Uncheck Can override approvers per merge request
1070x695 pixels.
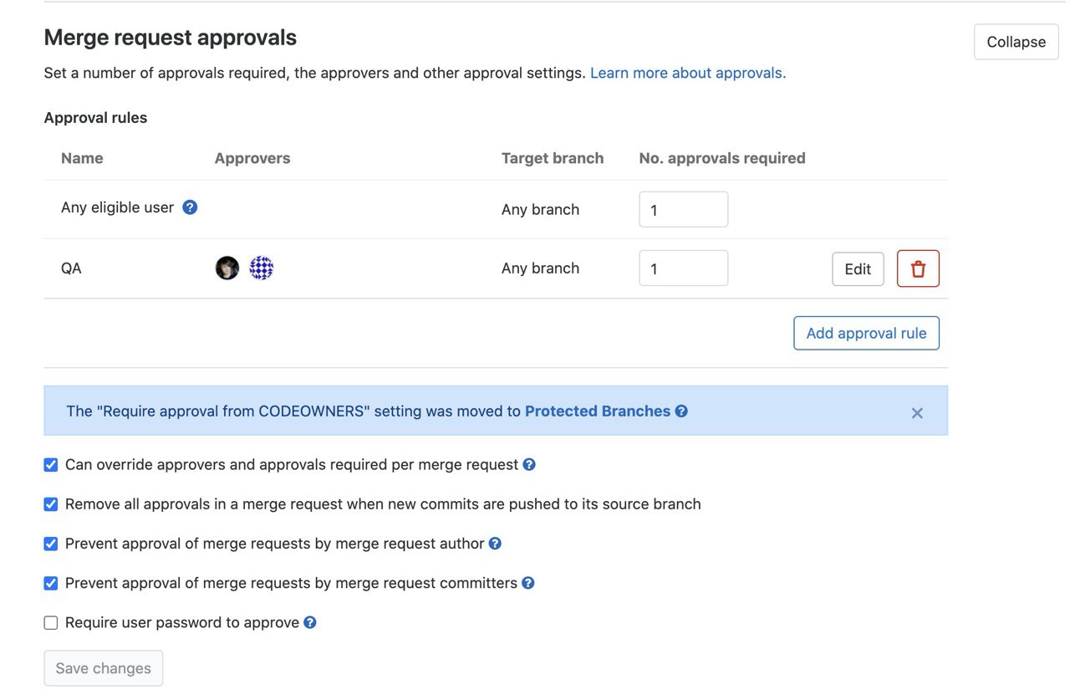(x=51, y=465)
